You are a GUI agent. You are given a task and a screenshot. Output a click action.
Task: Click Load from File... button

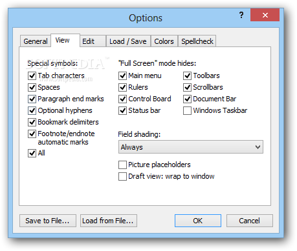109,221
